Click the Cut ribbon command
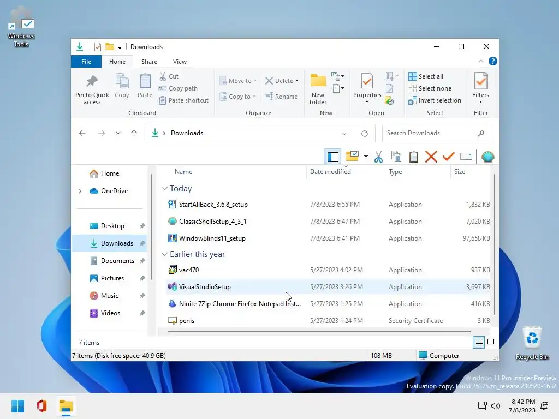This screenshot has width=559, height=419. (x=169, y=76)
